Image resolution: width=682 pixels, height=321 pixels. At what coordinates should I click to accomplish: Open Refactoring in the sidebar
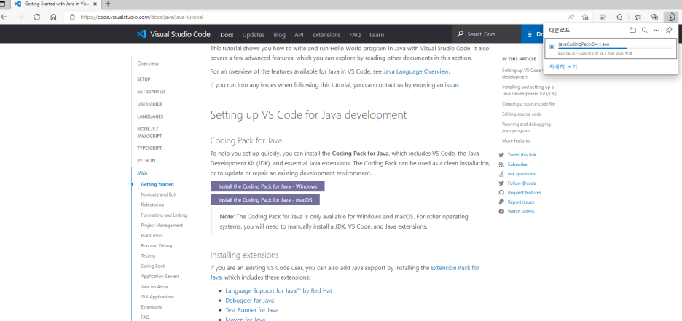pyautogui.click(x=152, y=205)
